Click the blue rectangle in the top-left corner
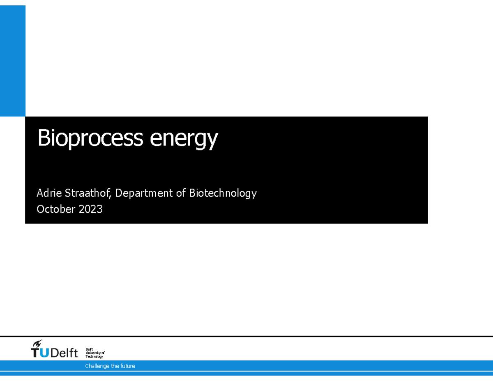 click(13, 60)
